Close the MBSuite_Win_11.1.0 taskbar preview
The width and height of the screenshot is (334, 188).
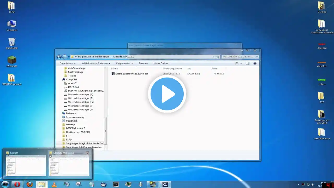pos(87,153)
